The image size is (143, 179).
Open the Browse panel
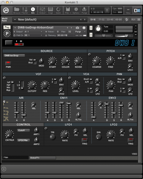[17, 10]
